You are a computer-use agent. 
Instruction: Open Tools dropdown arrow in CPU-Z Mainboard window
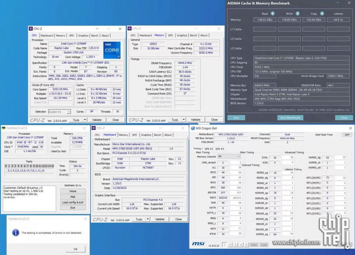[x=148, y=219]
